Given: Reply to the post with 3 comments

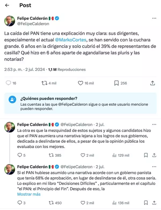Looking at the screenshot, I should (20, 203).
